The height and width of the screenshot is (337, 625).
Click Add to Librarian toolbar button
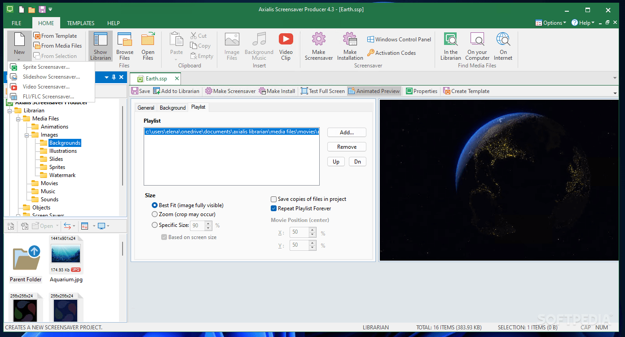click(176, 91)
